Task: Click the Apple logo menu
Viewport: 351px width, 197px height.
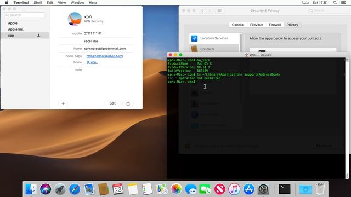Action: 7,3
